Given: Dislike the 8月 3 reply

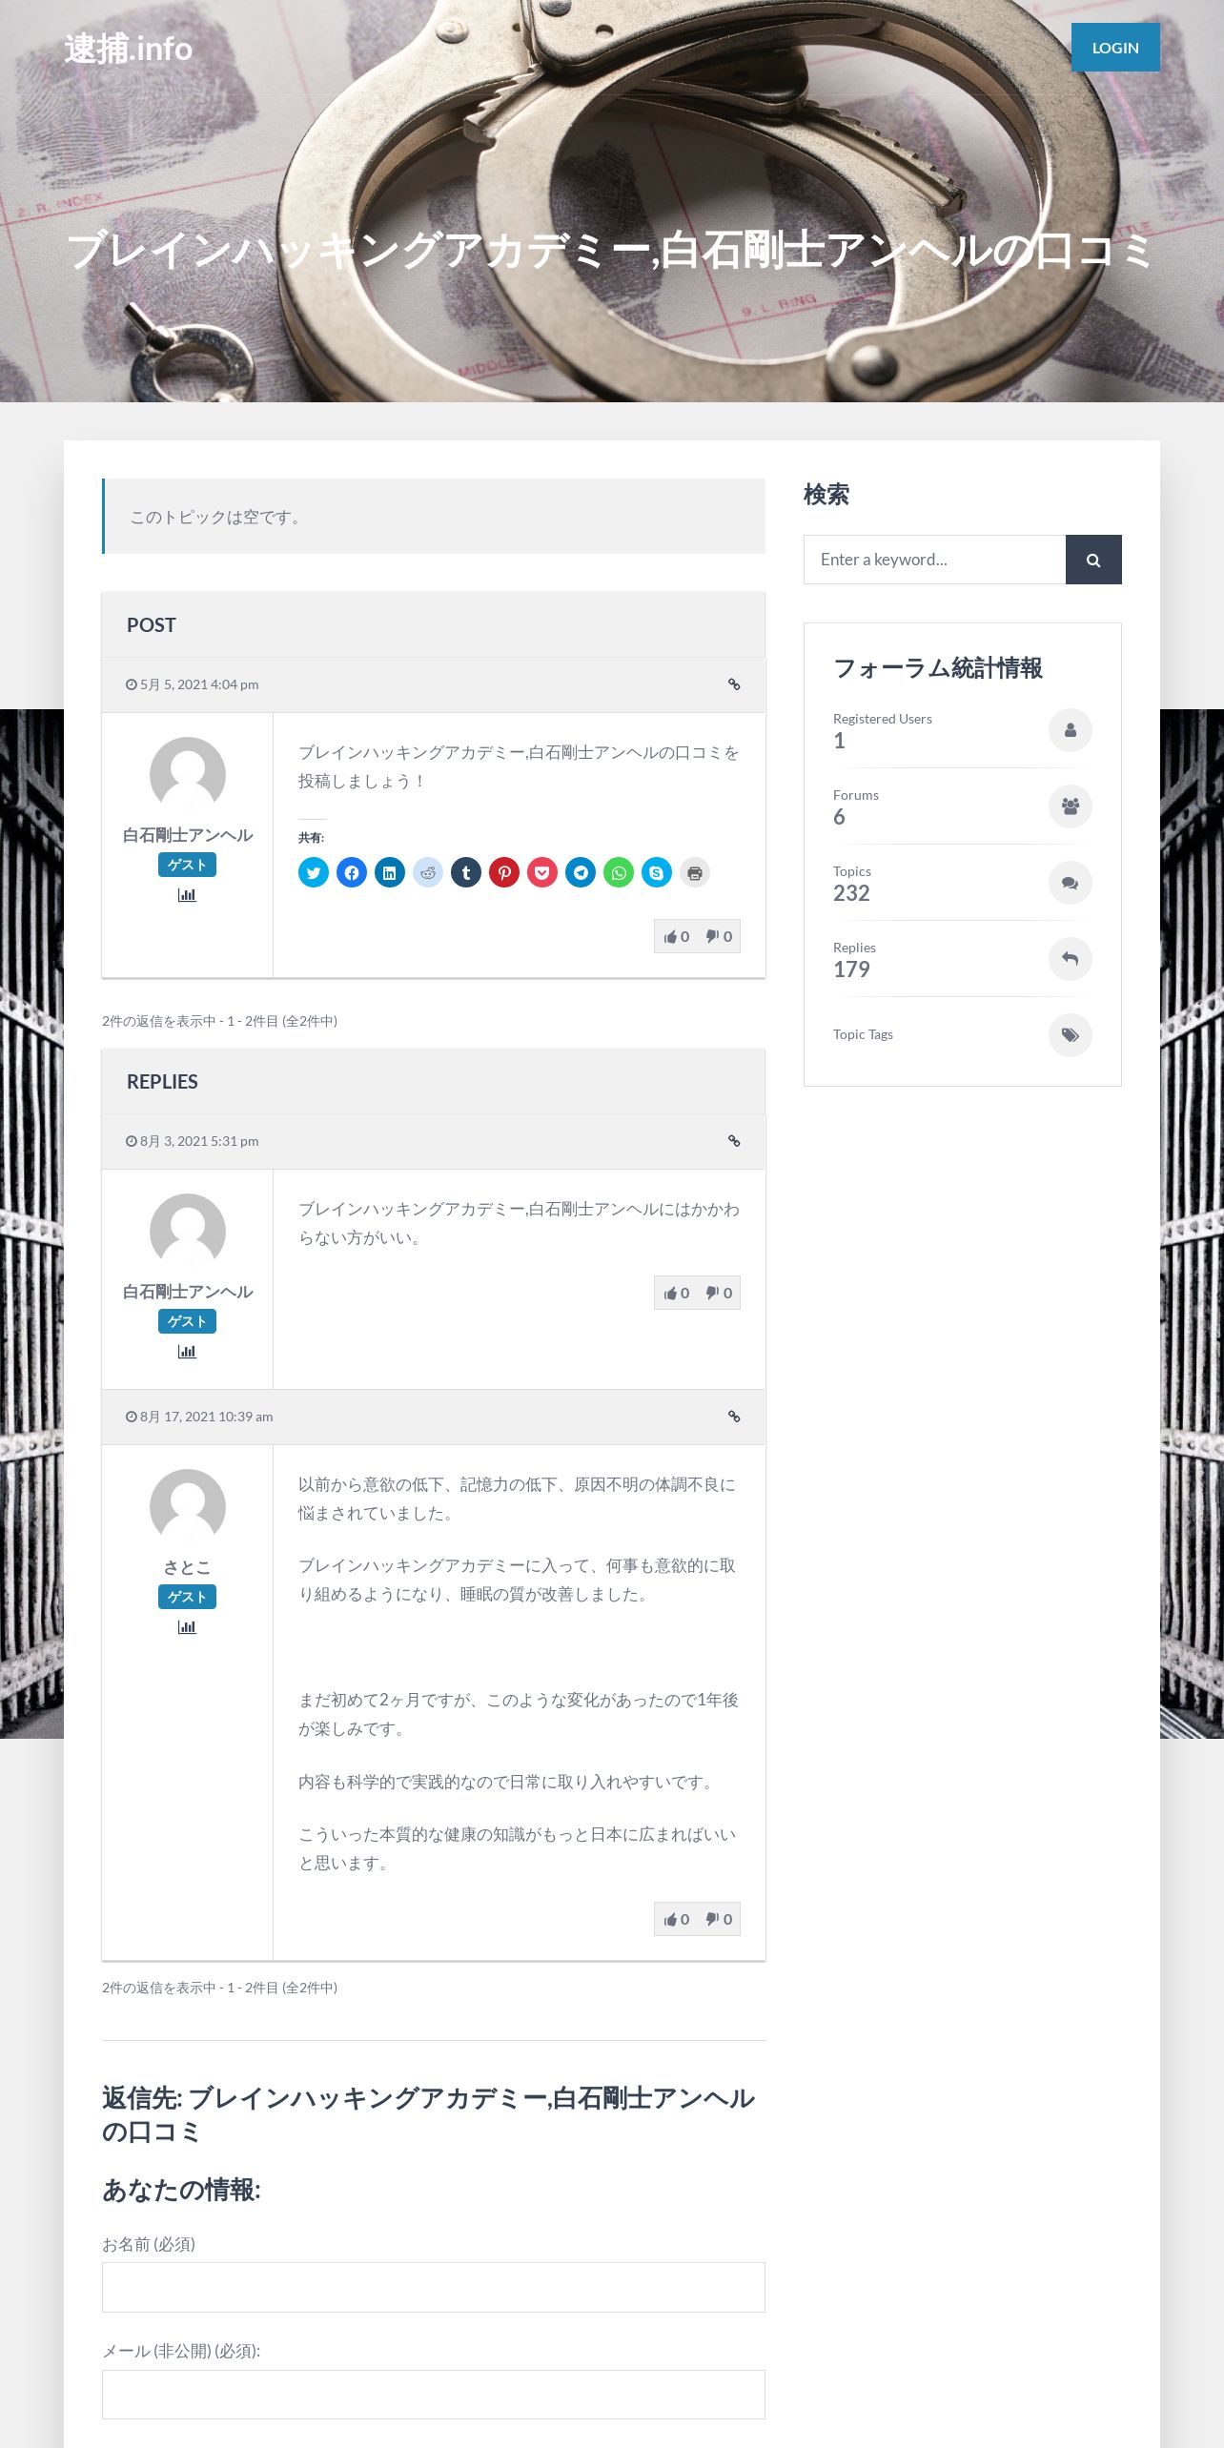Looking at the screenshot, I should [719, 1293].
